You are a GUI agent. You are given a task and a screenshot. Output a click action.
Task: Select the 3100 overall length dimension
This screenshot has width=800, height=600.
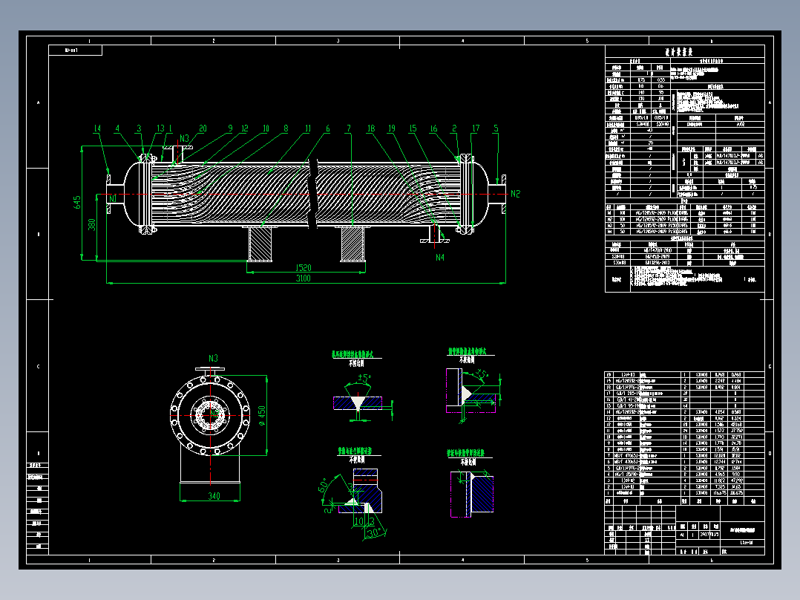click(x=303, y=278)
